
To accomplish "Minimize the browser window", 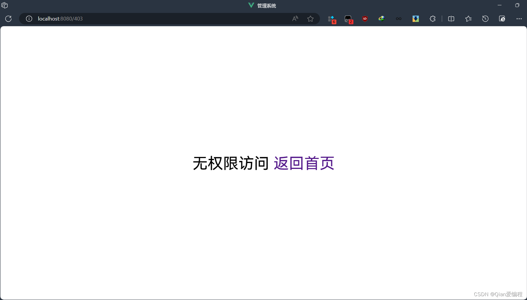I will tap(500, 5).
